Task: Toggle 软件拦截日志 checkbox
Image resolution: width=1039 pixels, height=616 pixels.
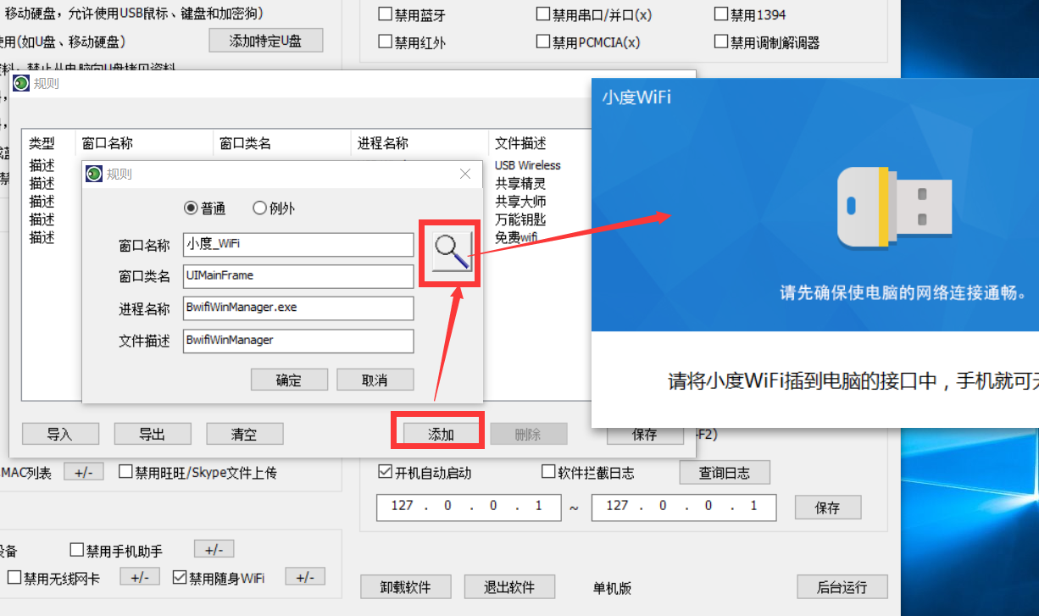Action: [x=548, y=472]
